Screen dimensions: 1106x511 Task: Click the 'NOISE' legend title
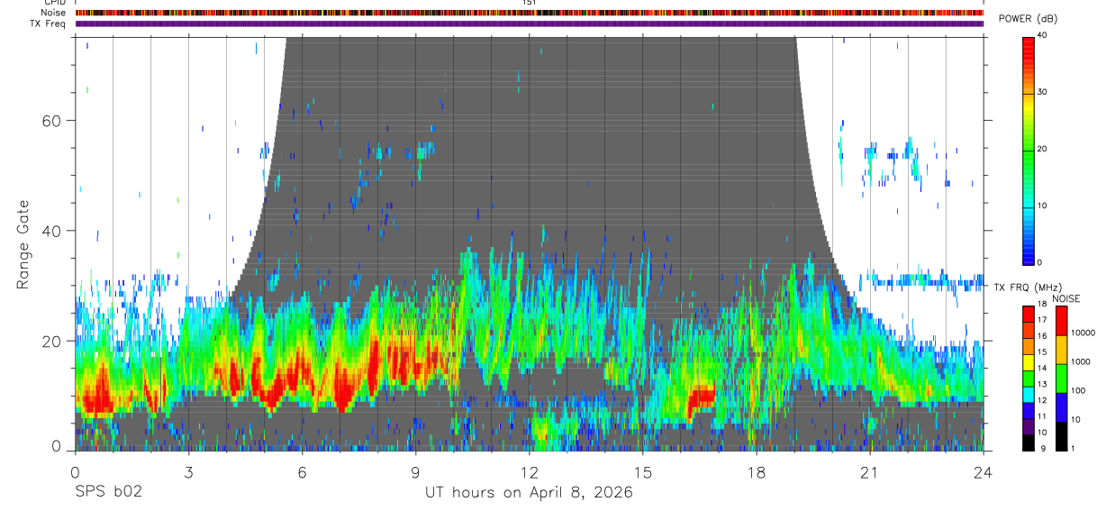pos(1067,298)
